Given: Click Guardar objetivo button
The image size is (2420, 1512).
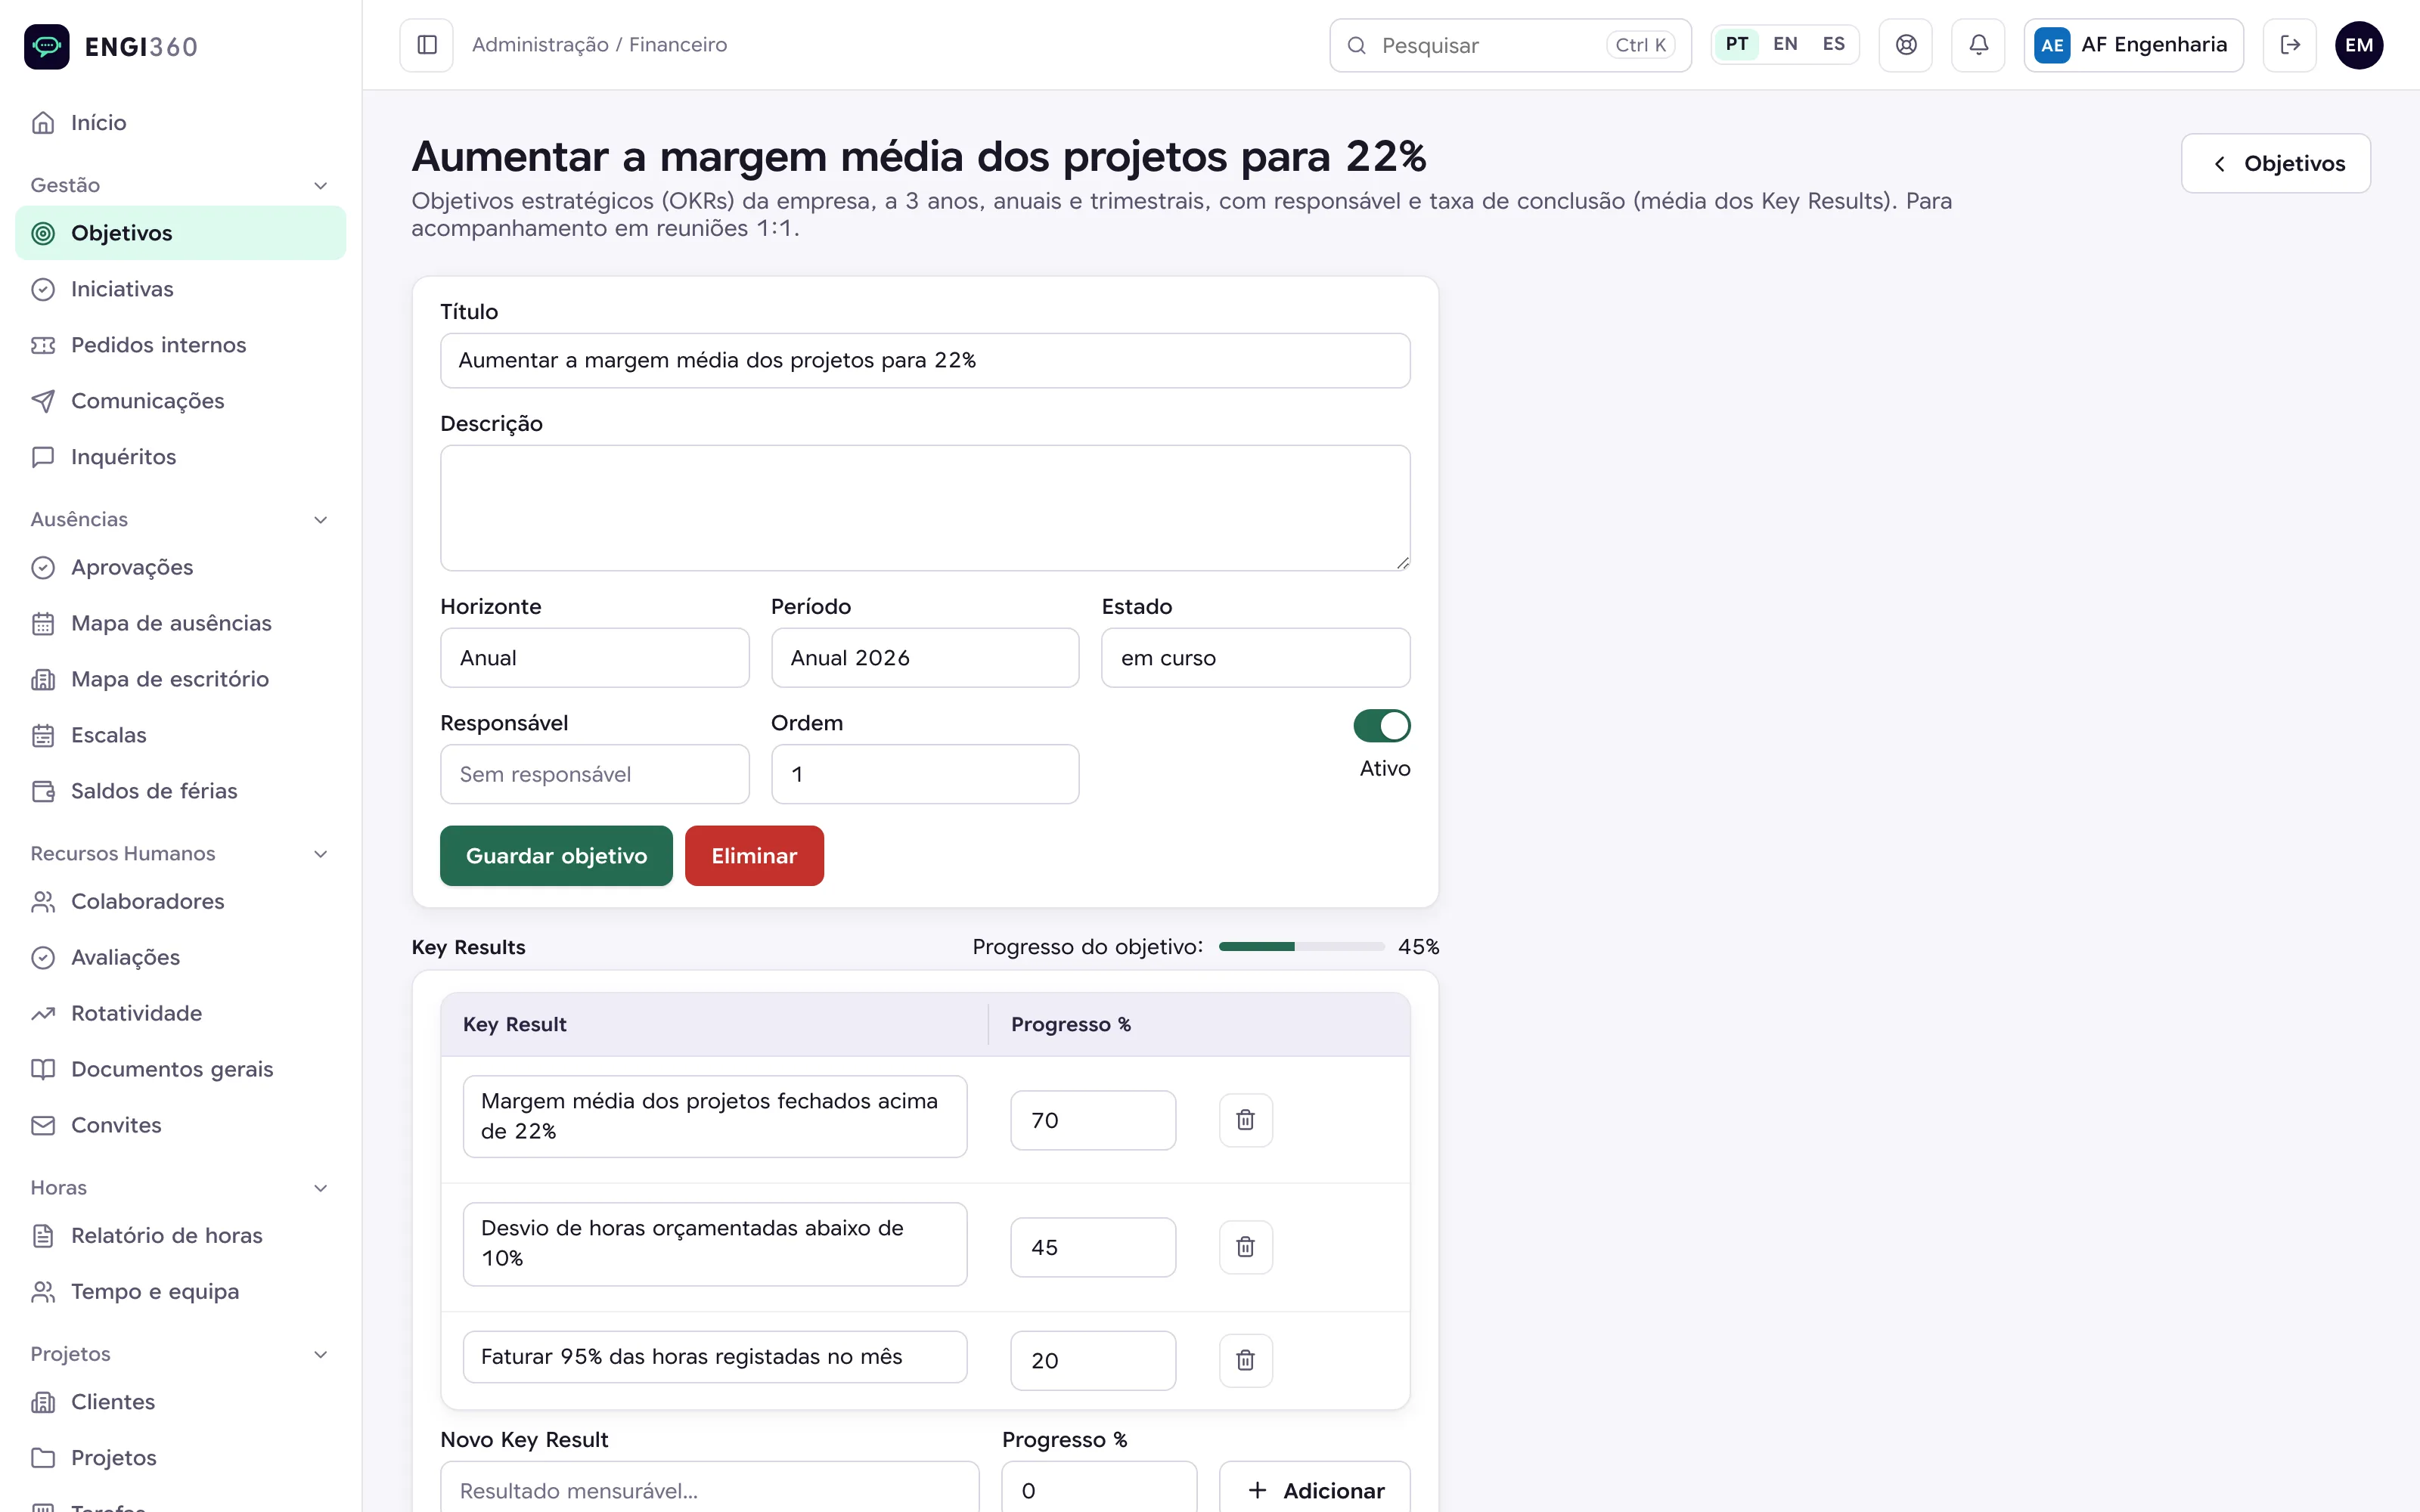Looking at the screenshot, I should pyautogui.click(x=556, y=856).
